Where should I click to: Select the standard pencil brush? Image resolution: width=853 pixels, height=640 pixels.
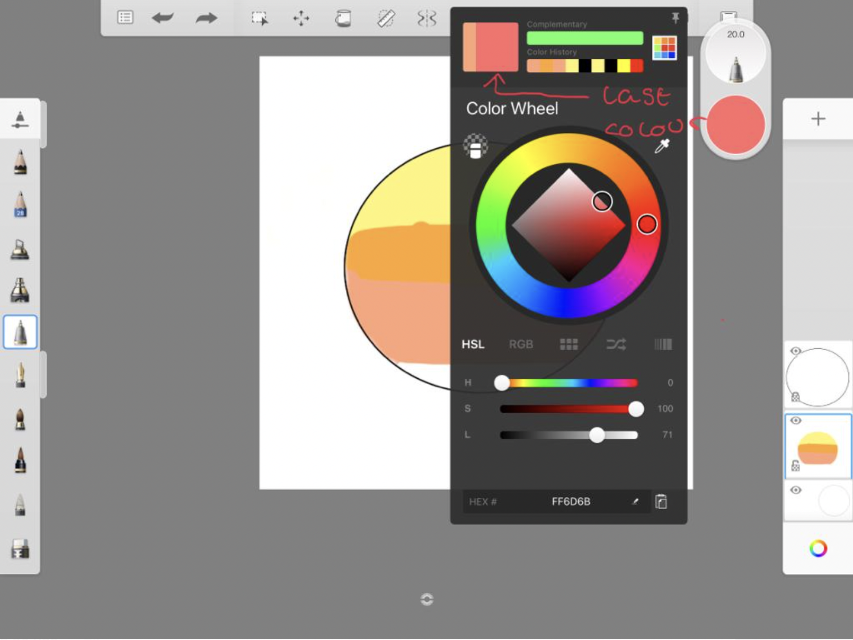[x=20, y=162]
